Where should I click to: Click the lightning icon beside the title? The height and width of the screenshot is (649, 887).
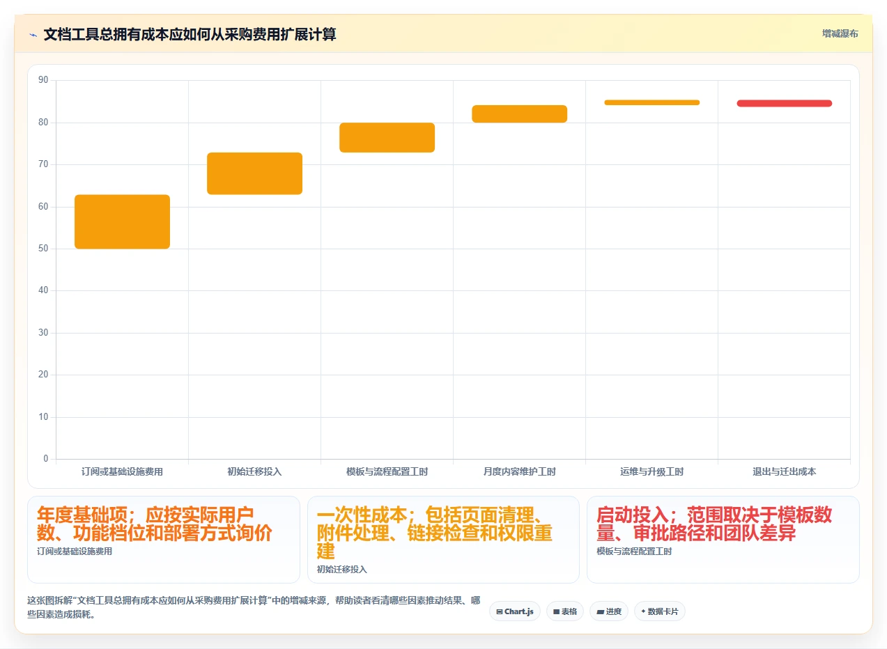click(33, 34)
